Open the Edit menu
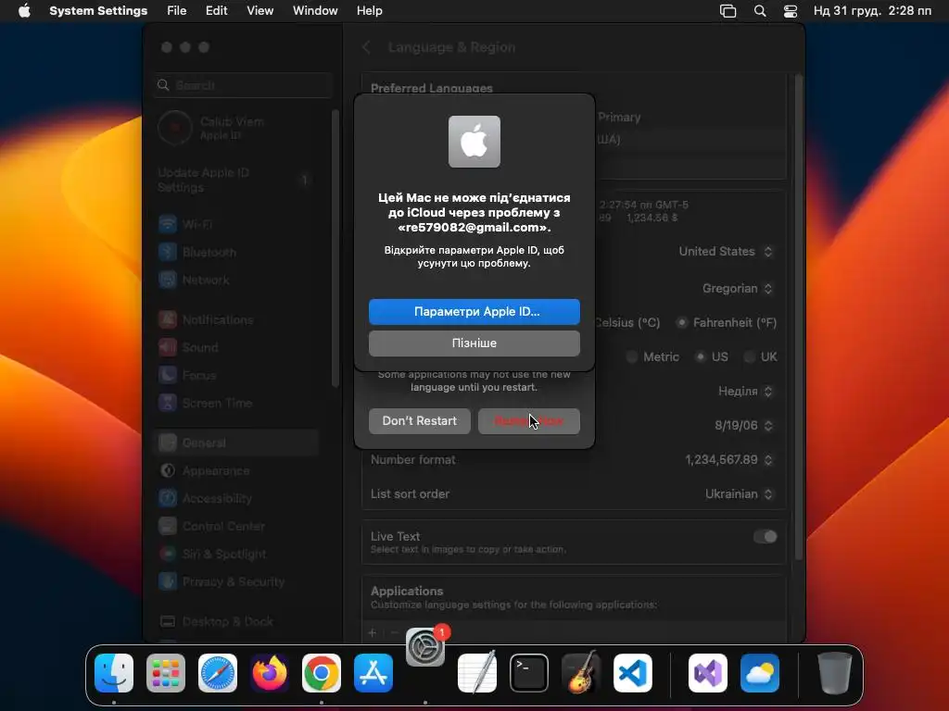This screenshot has width=949, height=711. [216, 11]
